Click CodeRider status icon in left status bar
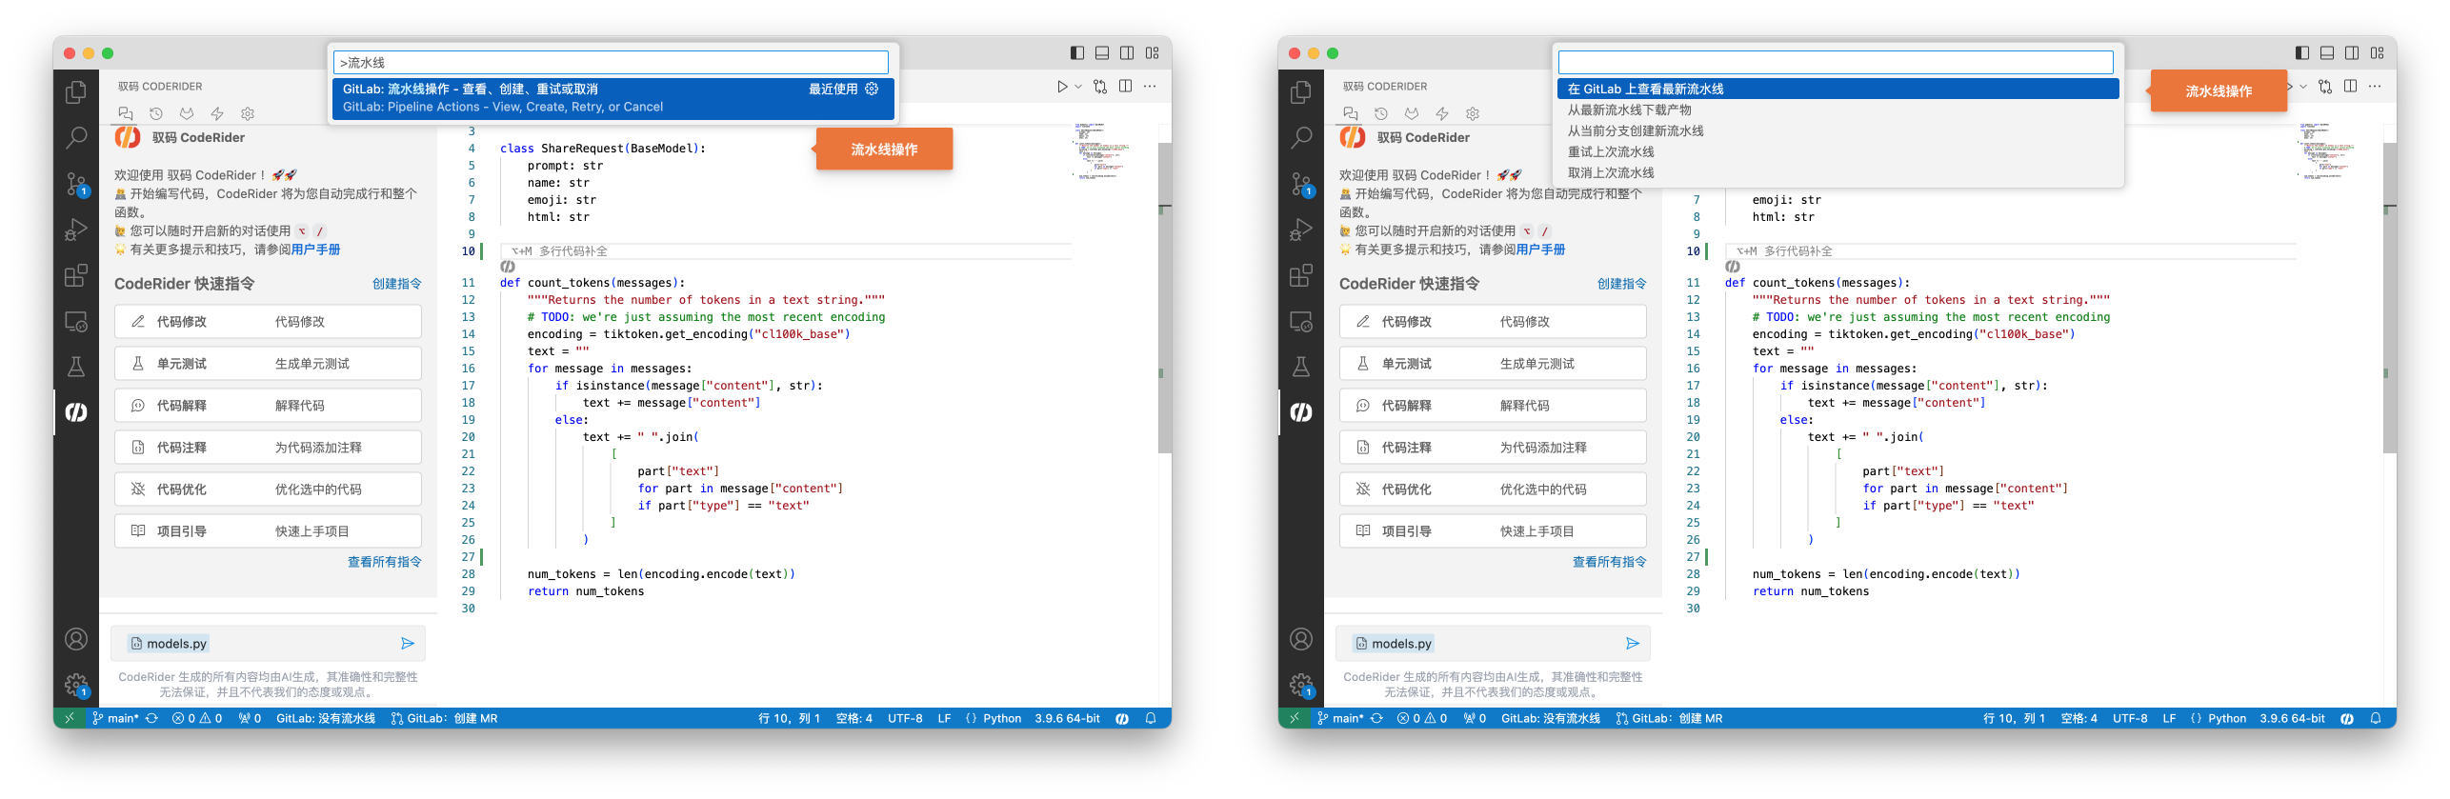2450x799 pixels. tap(1122, 719)
